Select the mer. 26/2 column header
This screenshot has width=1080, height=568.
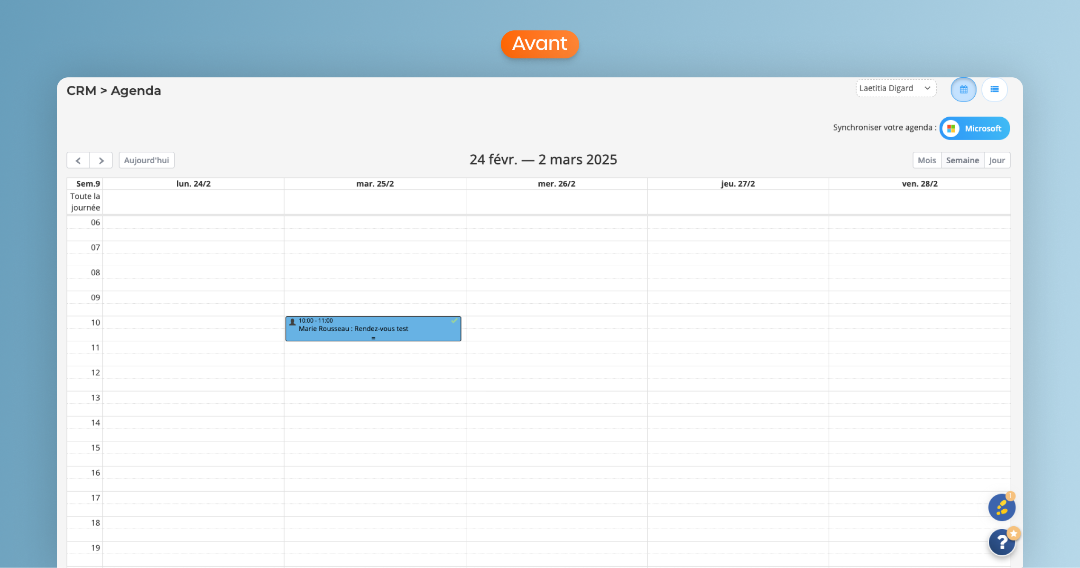(556, 184)
